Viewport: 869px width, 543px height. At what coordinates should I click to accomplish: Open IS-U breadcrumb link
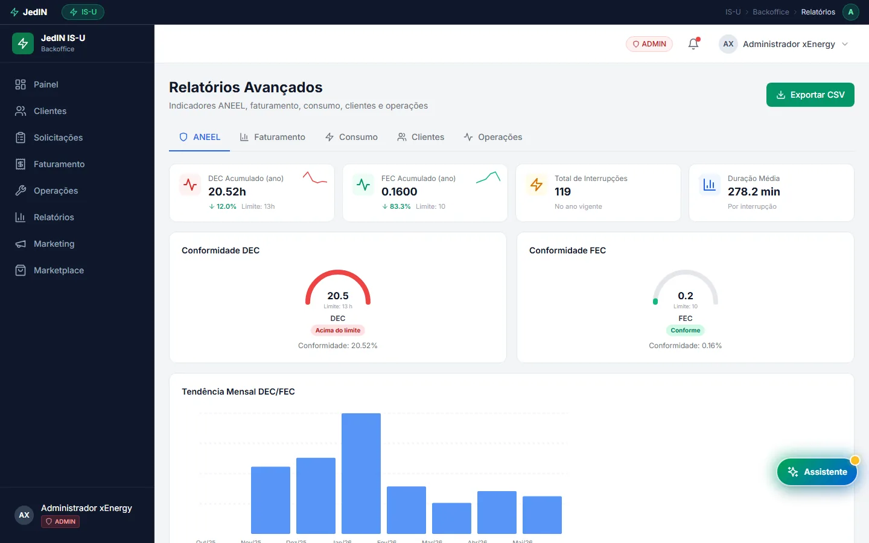click(733, 12)
